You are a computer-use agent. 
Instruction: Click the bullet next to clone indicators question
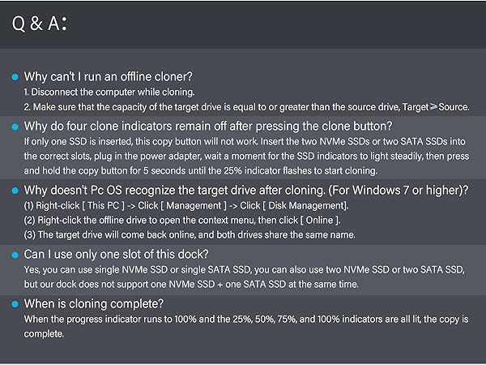(15, 127)
